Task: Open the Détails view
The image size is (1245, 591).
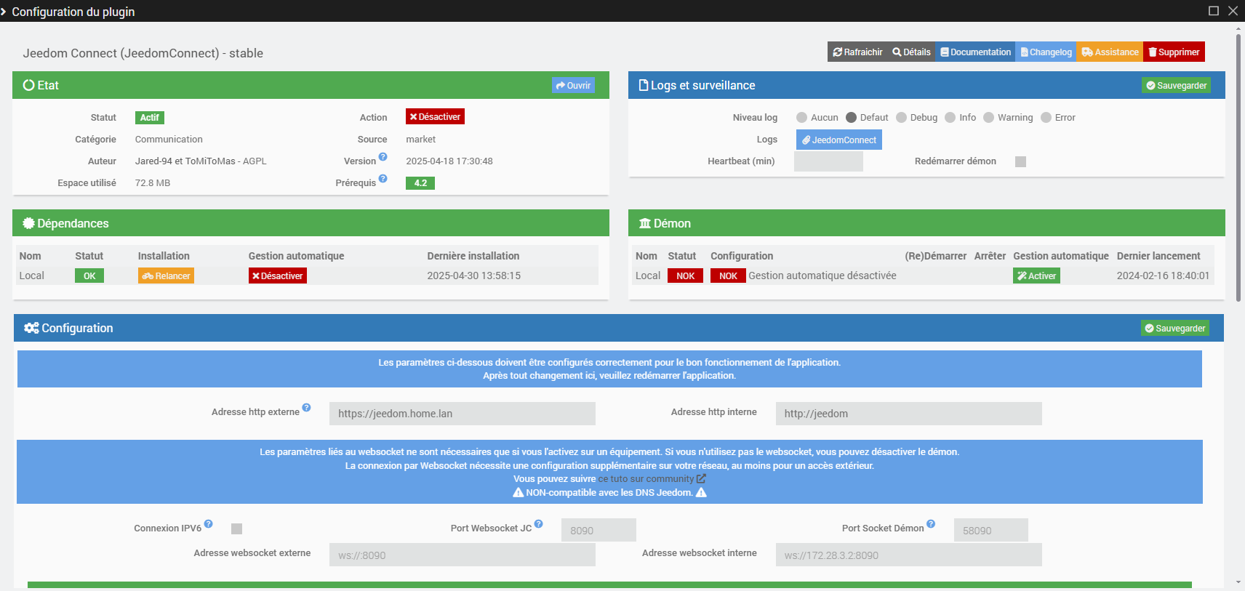Action: pos(911,52)
